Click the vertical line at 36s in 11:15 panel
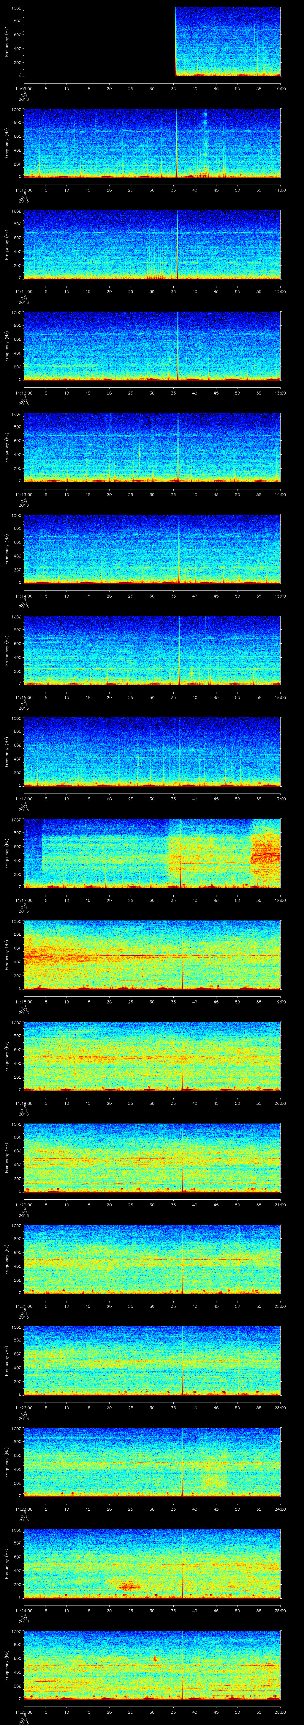The height and width of the screenshot is (1725, 304). [179, 650]
